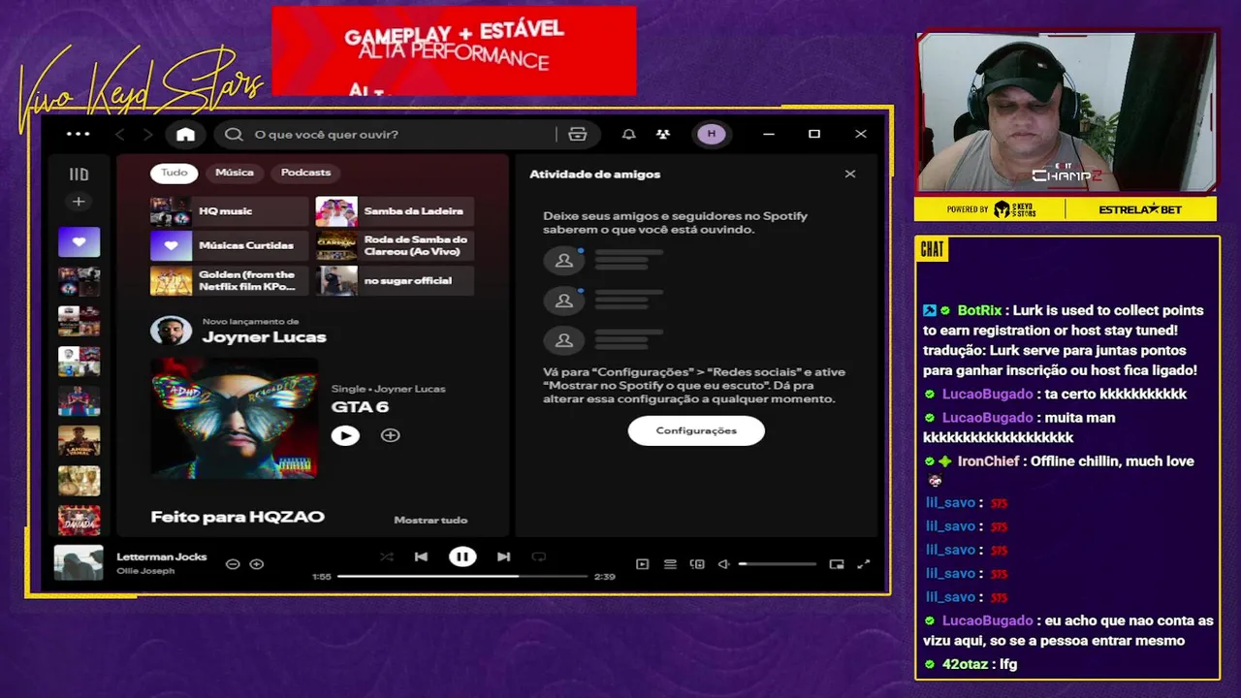This screenshot has height=698, width=1241.
Task: Toggle the friends activity icon
Action: [663, 135]
